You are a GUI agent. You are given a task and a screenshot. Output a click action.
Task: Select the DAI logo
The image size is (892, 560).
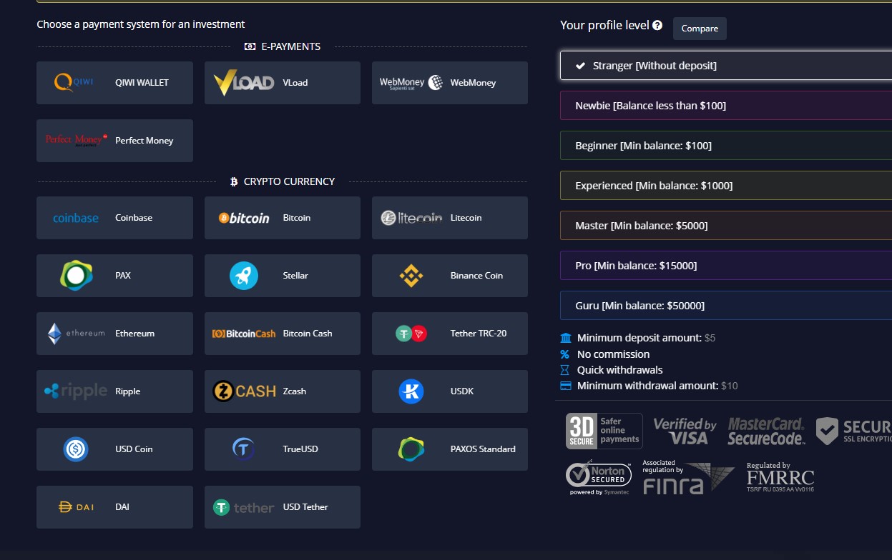pos(76,507)
